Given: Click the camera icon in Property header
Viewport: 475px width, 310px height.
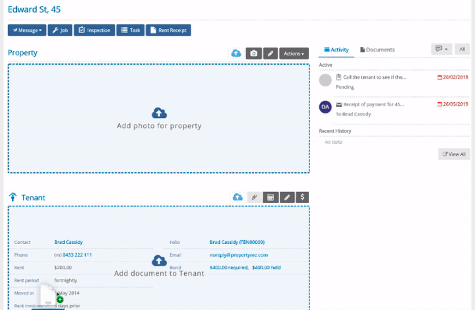Looking at the screenshot, I should pos(254,53).
